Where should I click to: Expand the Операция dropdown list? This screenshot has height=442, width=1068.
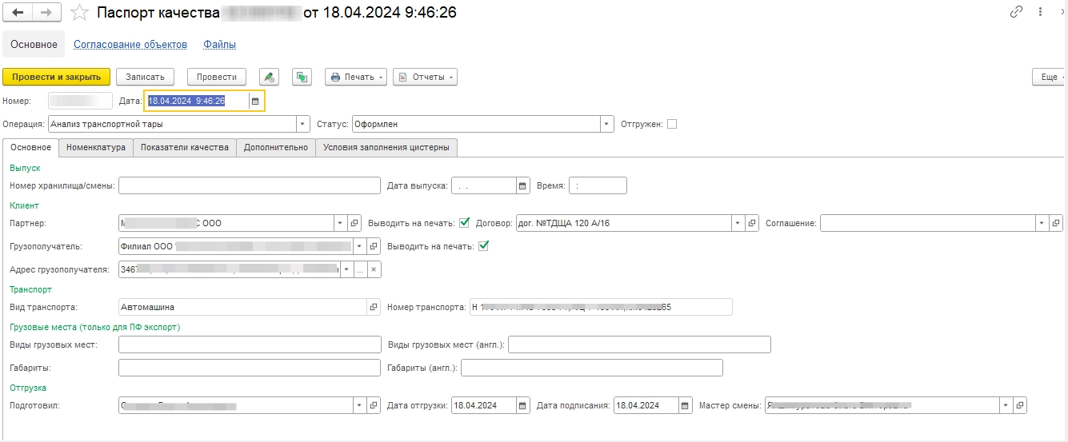(302, 124)
